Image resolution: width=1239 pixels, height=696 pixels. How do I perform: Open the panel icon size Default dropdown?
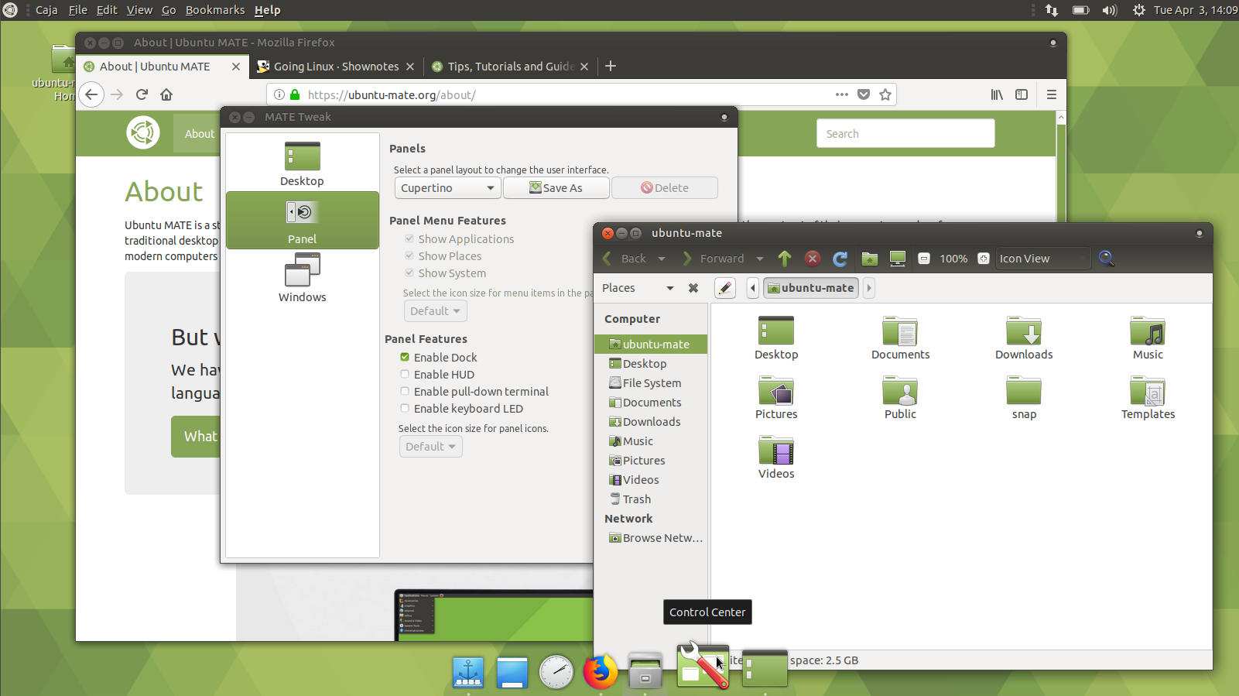coord(430,446)
